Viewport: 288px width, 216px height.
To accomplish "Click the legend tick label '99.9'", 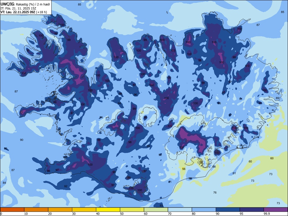I will pos(267,214).
